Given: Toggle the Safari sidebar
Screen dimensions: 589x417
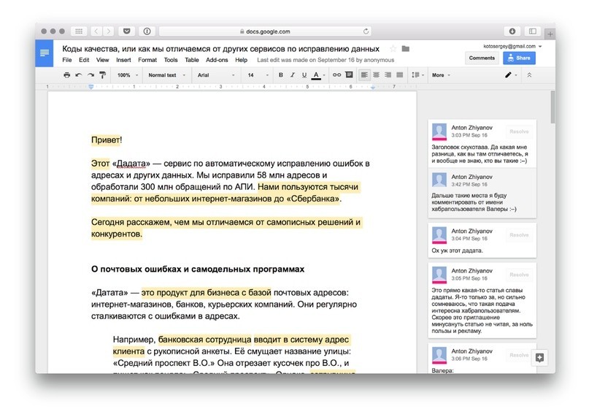Looking at the screenshot, I should [x=532, y=31].
